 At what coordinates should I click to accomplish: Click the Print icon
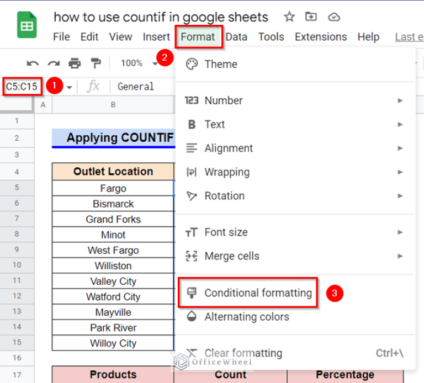coord(75,63)
